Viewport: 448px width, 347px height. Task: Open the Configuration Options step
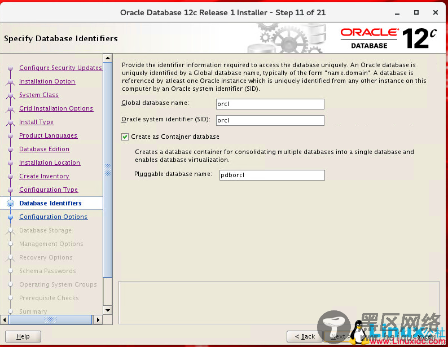click(54, 217)
